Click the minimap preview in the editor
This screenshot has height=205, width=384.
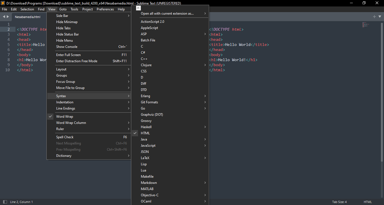tap(365, 25)
